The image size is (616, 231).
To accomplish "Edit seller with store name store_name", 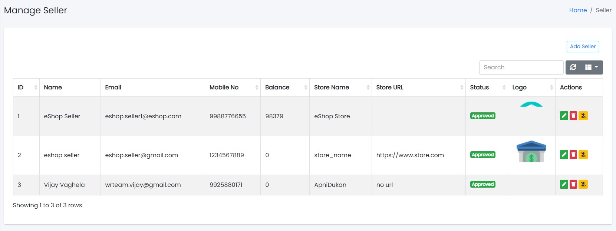I will [x=564, y=155].
